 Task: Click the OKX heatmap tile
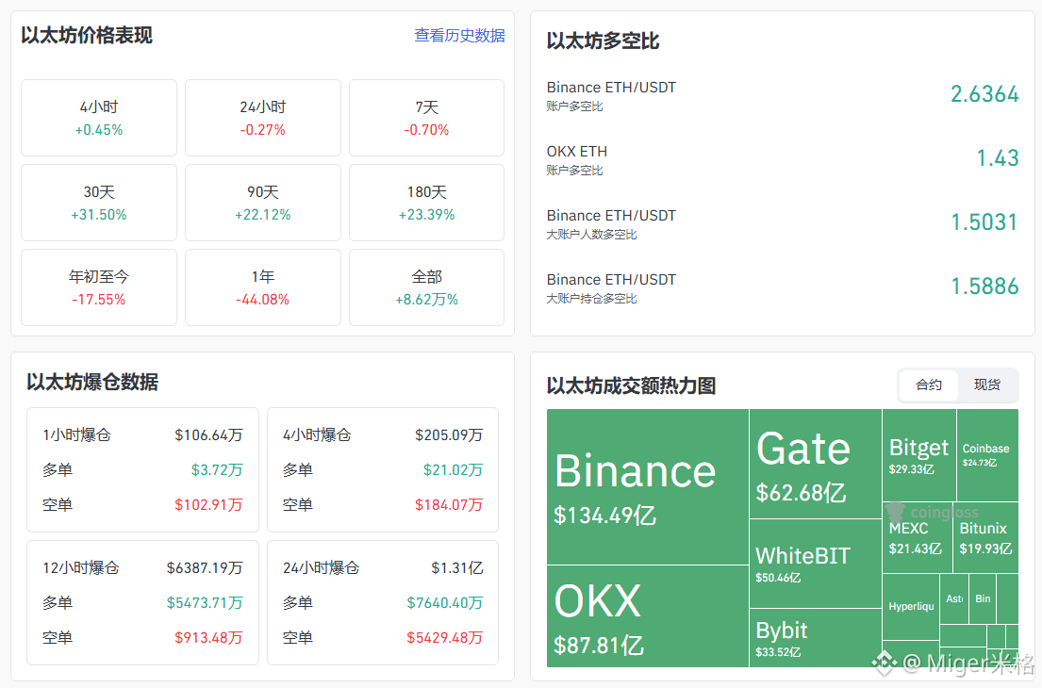click(x=648, y=616)
